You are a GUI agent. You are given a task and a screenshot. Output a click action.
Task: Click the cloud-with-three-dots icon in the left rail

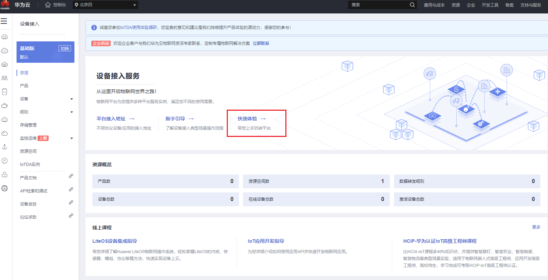[4, 51]
